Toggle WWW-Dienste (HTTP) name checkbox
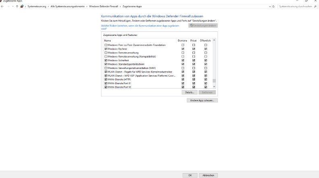 (x=106, y=80)
